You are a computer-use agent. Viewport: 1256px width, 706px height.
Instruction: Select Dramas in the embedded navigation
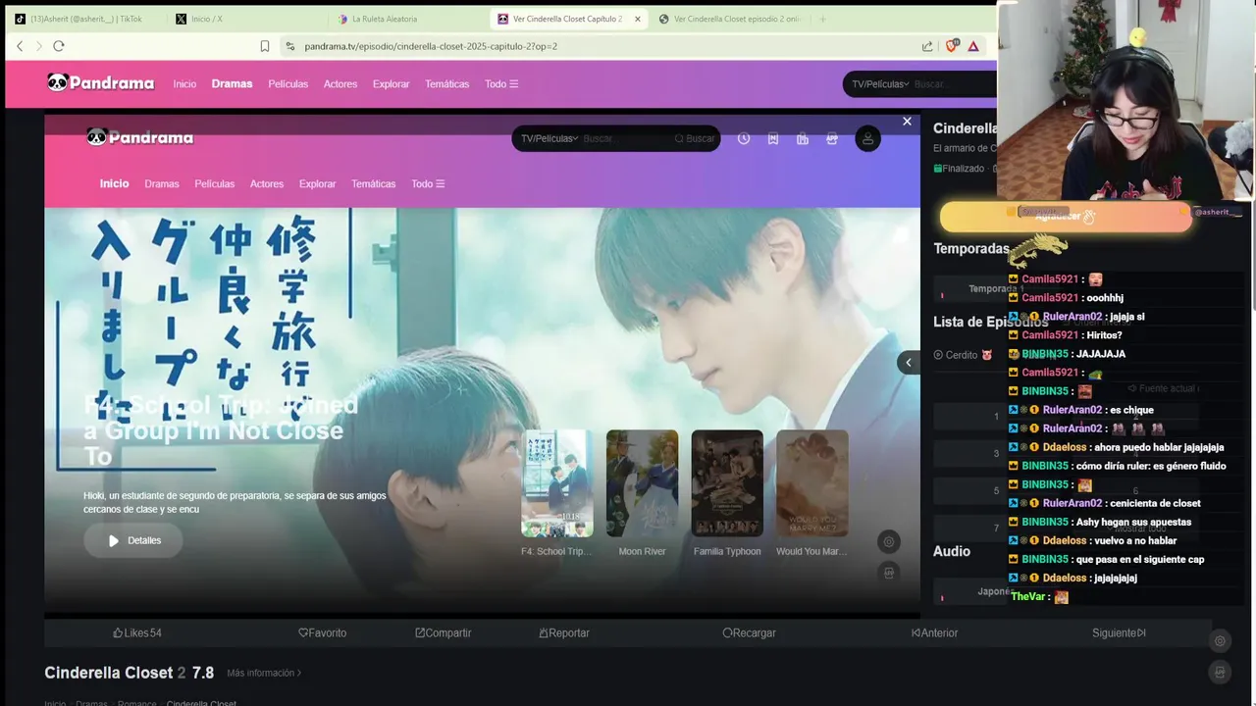point(162,184)
